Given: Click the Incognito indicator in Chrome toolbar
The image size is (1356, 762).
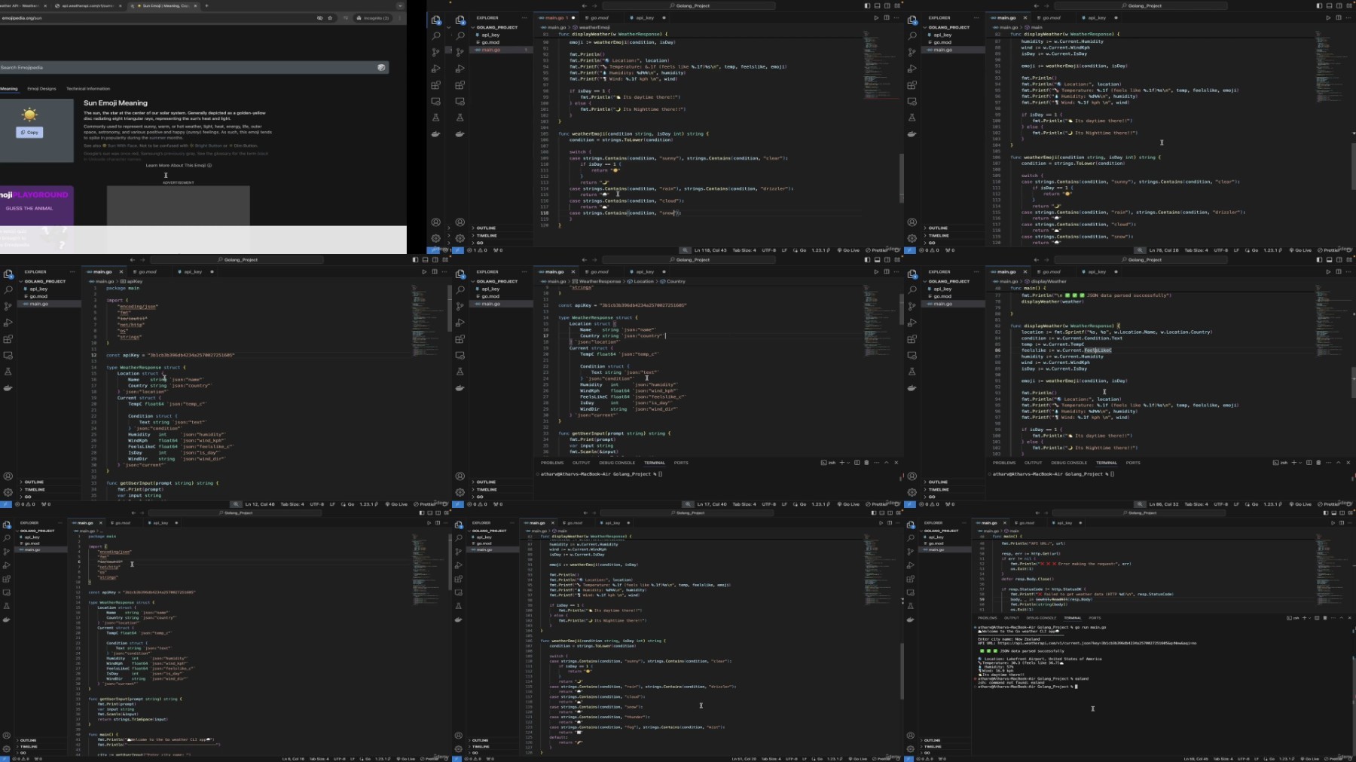Looking at the screenshot, I should tap(374, 18).
